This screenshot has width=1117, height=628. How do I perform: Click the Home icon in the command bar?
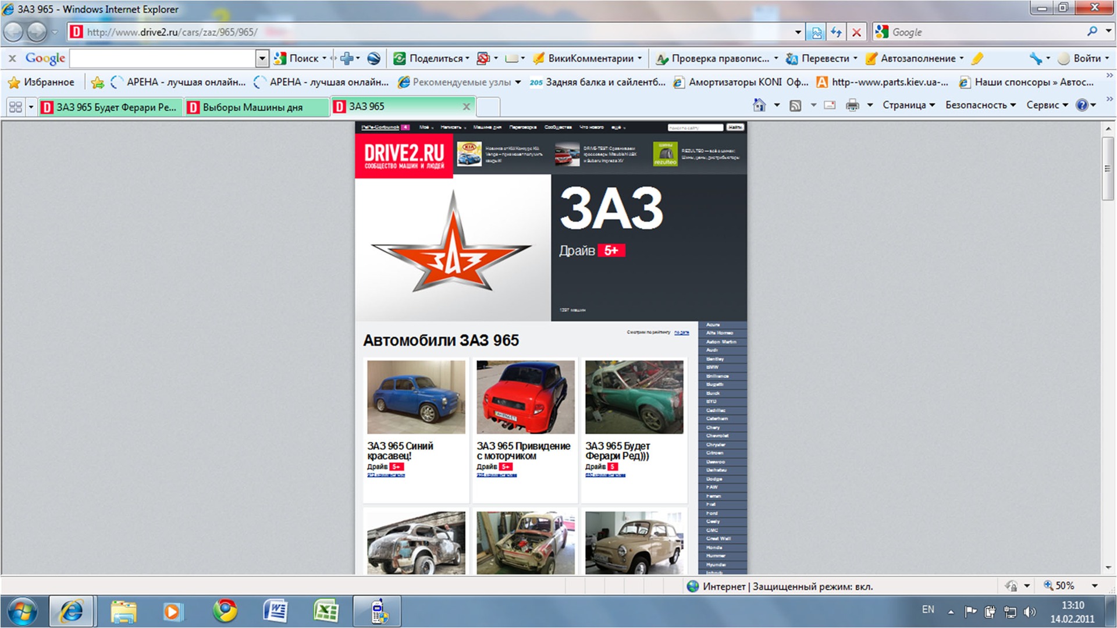coord(759,105)
